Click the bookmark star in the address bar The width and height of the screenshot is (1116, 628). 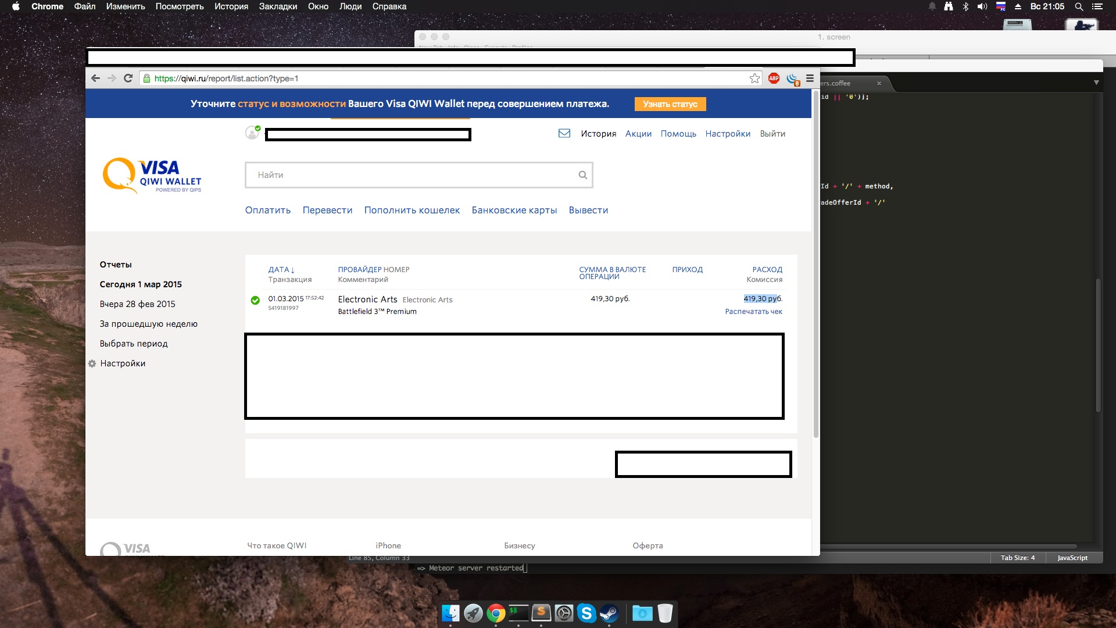754,78
